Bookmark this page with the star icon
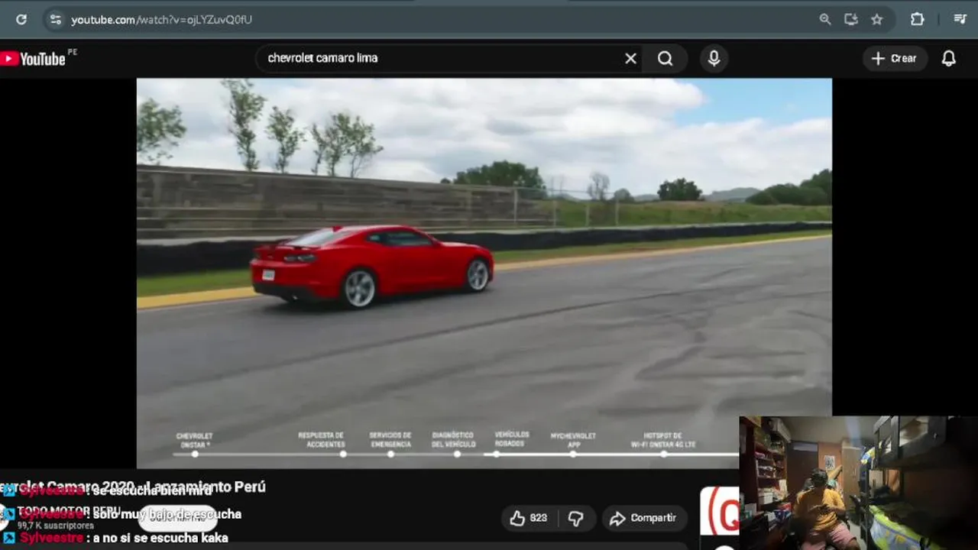The width and height of the screenshot is (978, 550). [x=877, y=19]
